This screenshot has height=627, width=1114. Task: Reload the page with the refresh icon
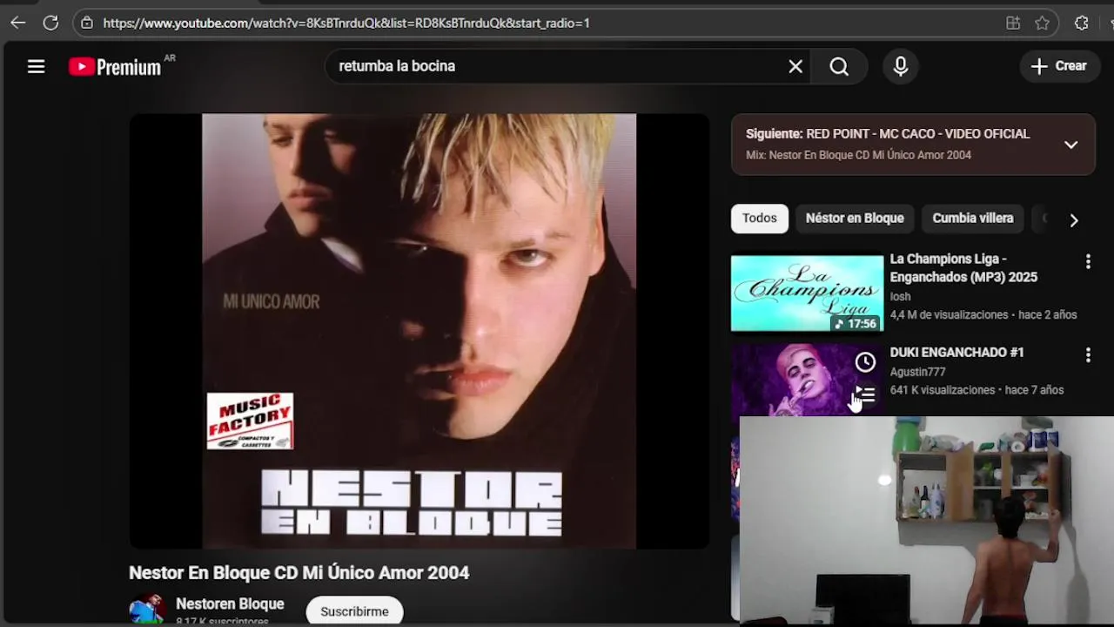(x=51, y=24)
